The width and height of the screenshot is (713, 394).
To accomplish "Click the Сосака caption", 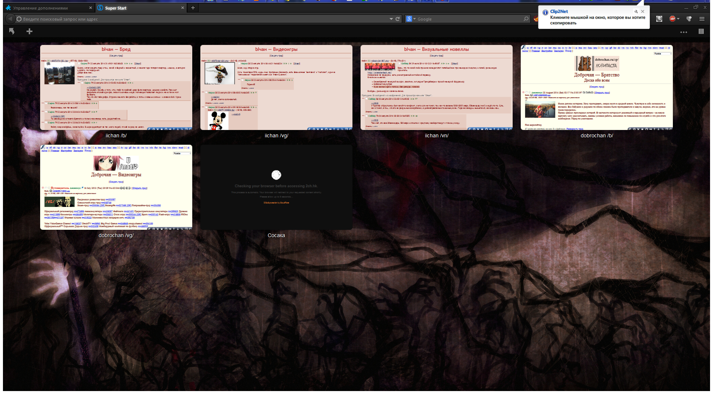I will (x=276, y=235).
